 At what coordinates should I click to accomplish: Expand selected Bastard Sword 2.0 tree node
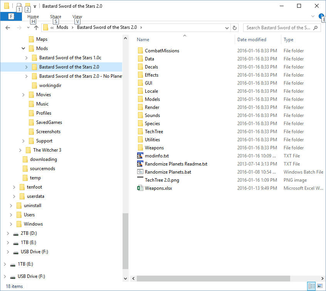27,67
